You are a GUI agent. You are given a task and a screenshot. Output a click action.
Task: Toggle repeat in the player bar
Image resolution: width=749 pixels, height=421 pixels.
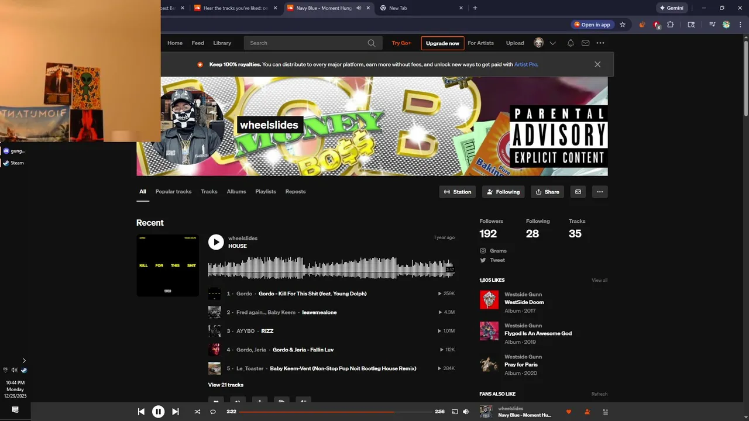[213, 412]
